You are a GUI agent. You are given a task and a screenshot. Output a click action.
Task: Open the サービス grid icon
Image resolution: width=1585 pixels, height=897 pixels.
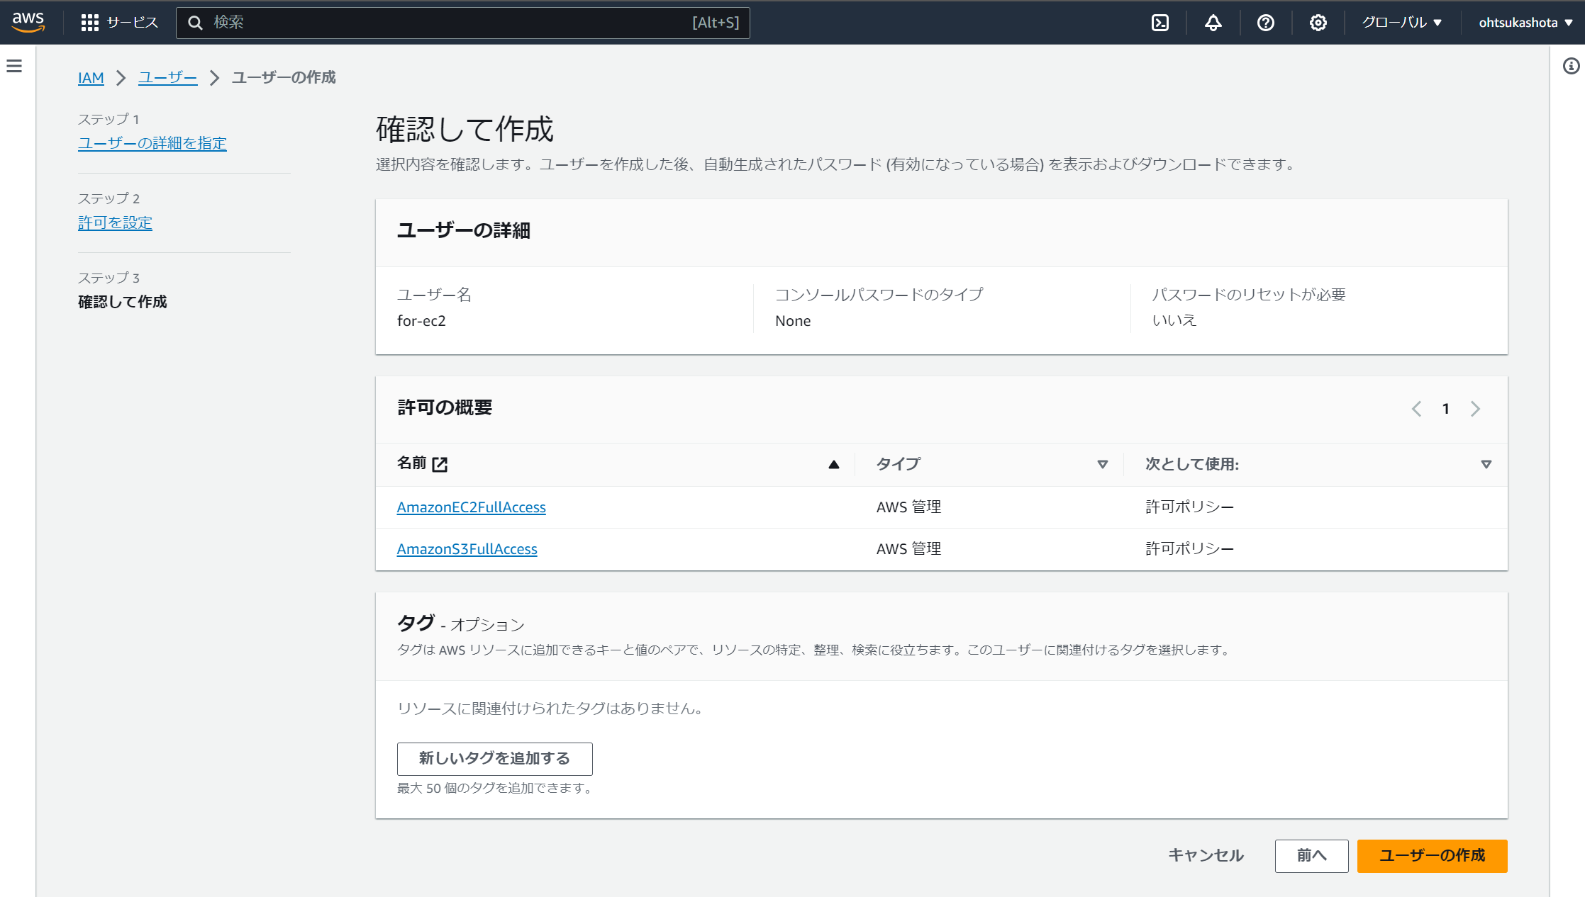tap(91, 22)
